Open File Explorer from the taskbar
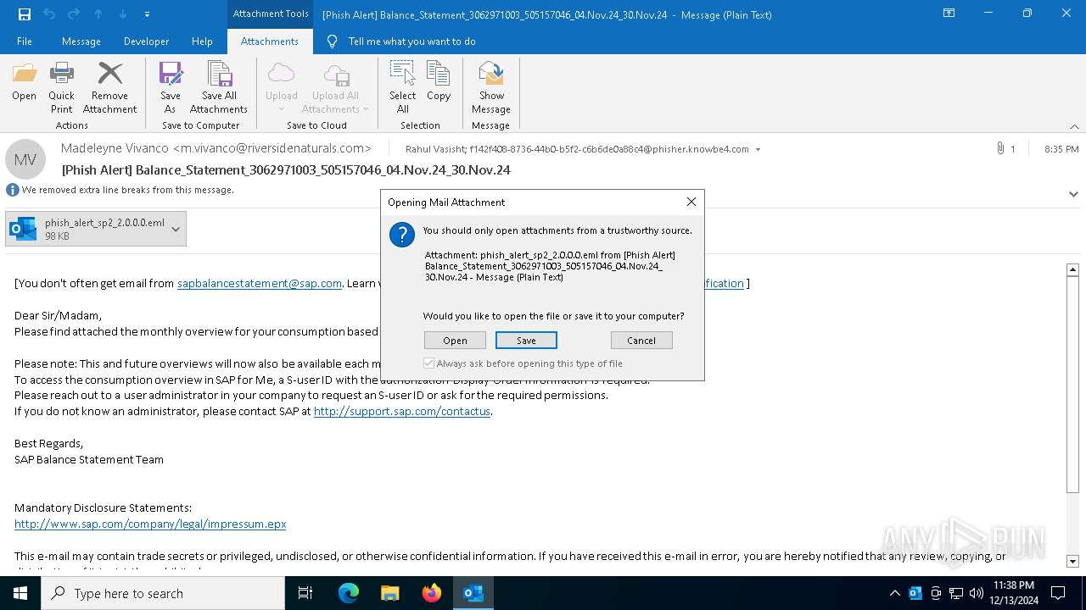 [390, 593]
